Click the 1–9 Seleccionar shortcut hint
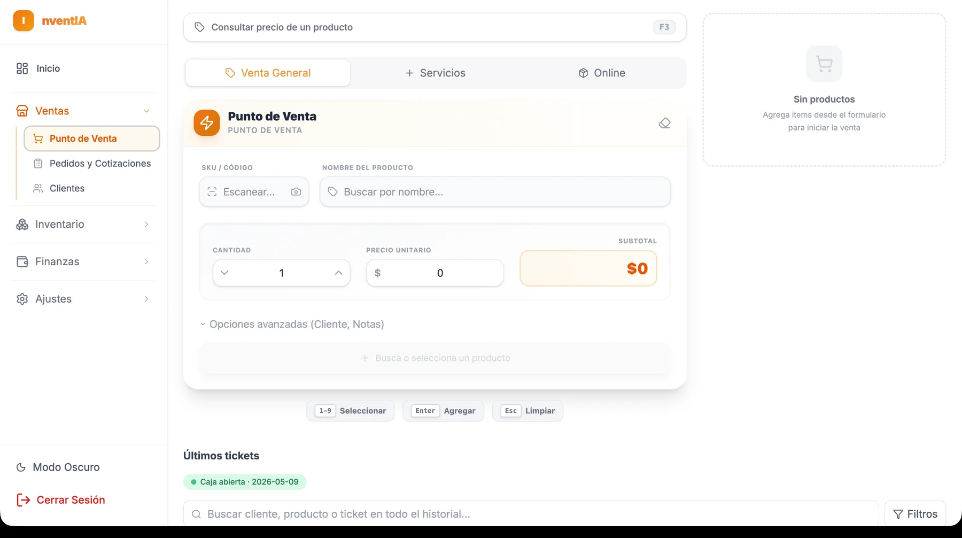962x538 pixels. point(350,411)
